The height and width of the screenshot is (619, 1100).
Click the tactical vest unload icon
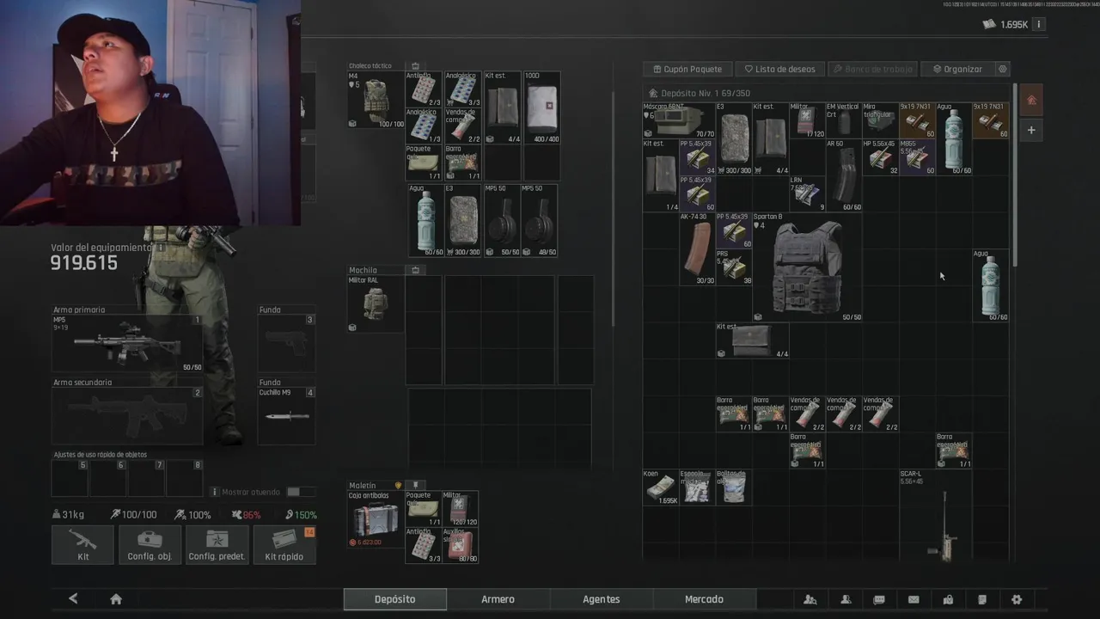(x=415, y=66)
